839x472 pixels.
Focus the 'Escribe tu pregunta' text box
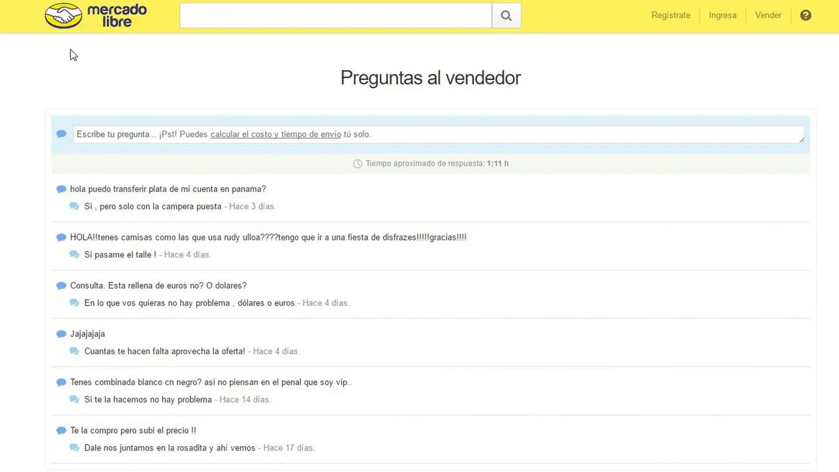coord(439,135)
